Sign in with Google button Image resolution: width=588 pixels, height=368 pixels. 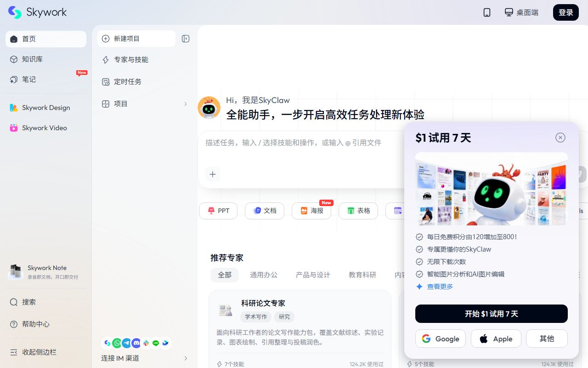[441, 339]
